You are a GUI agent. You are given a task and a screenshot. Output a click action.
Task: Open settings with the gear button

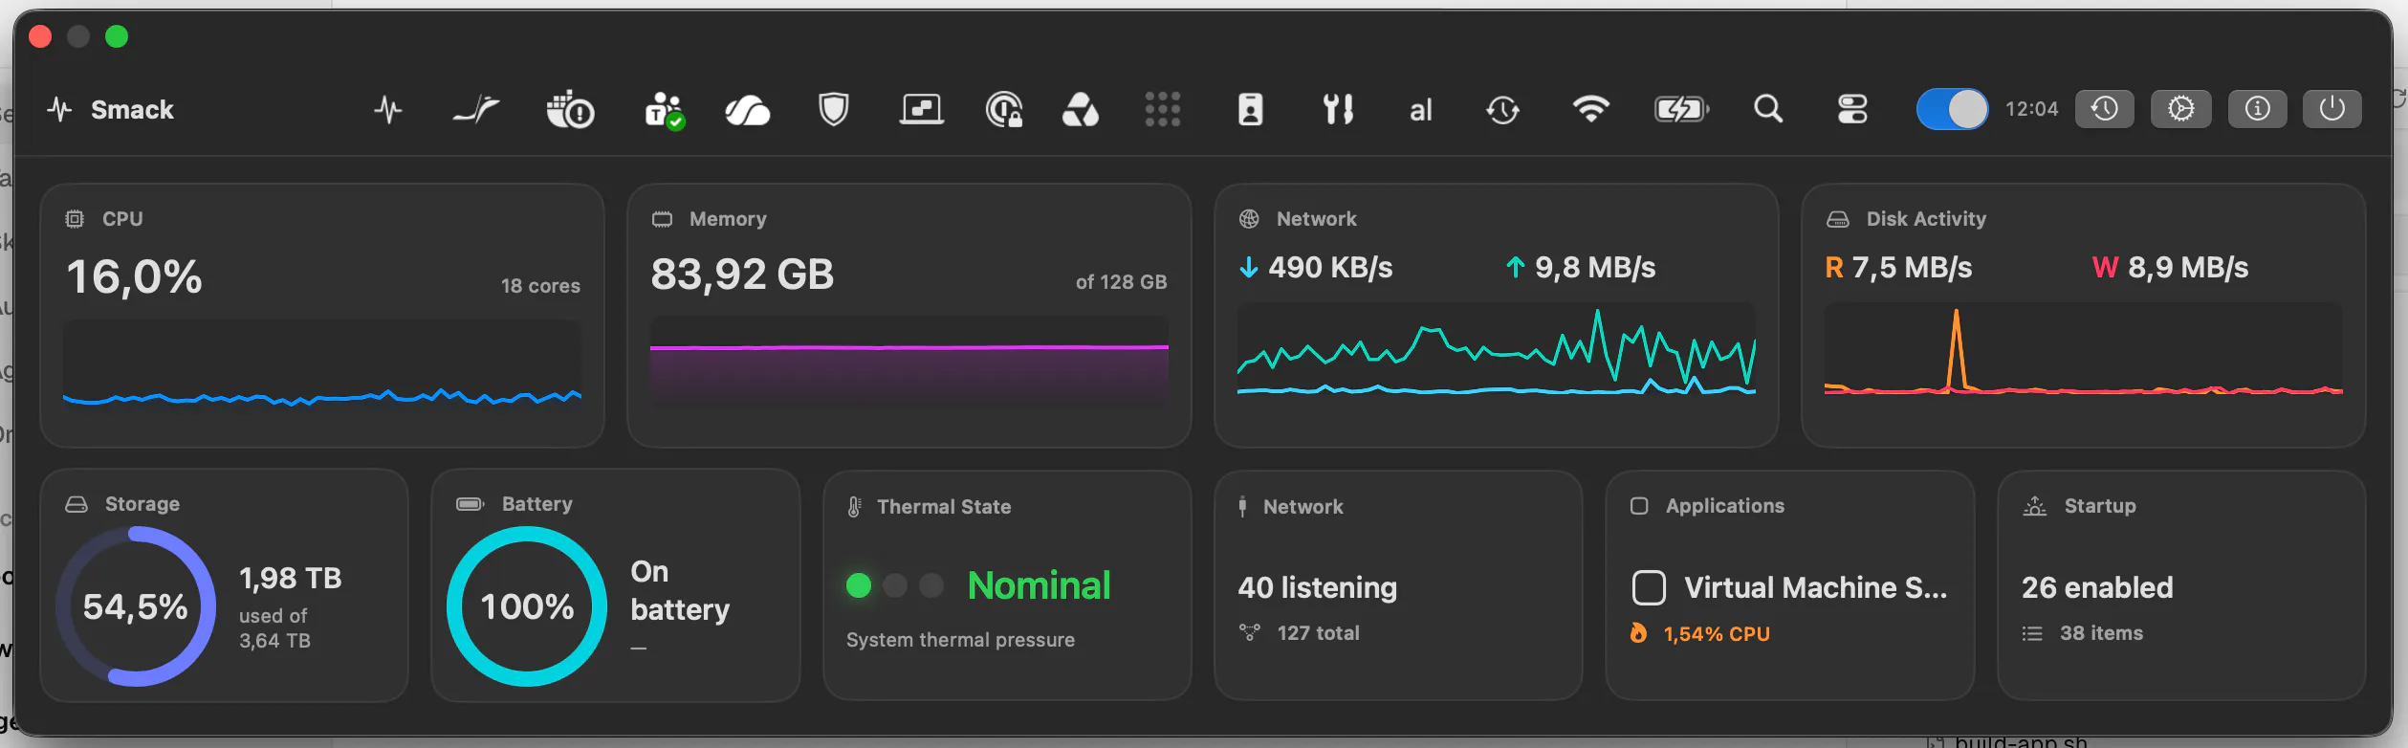pyautogui.click(x=2180, y=109)
